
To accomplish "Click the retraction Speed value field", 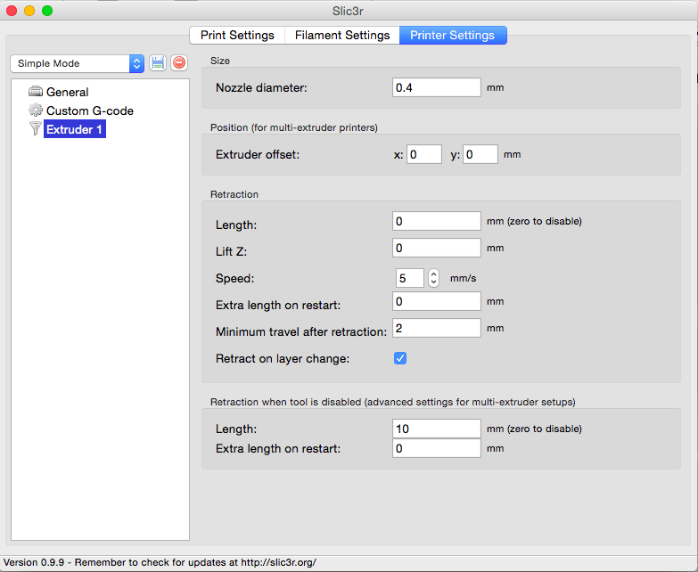I will click(409, 278).
